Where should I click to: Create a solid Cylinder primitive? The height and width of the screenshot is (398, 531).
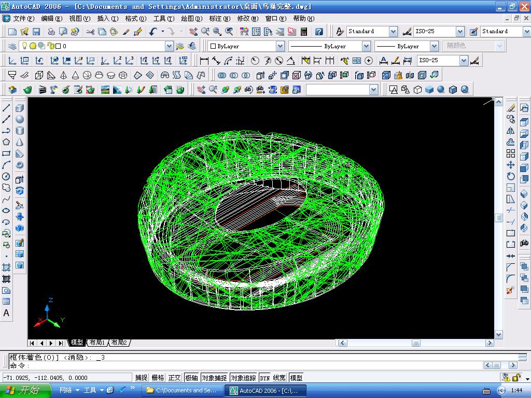pos(20,131)
